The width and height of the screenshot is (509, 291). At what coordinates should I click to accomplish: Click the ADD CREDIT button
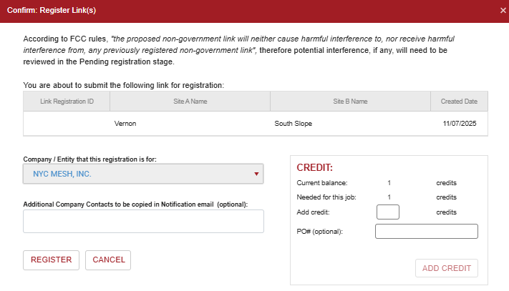447,268
